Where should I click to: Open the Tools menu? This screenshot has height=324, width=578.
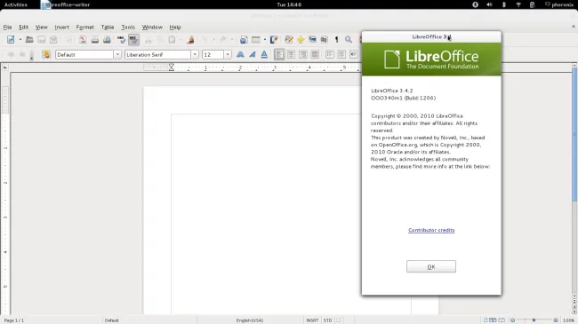[128, 27]
